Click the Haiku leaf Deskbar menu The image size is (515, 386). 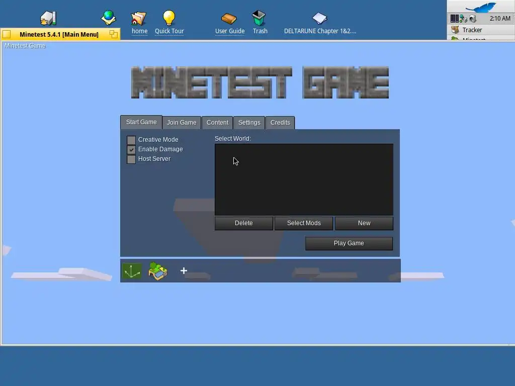pyautogui.click(x=481, y=7)
